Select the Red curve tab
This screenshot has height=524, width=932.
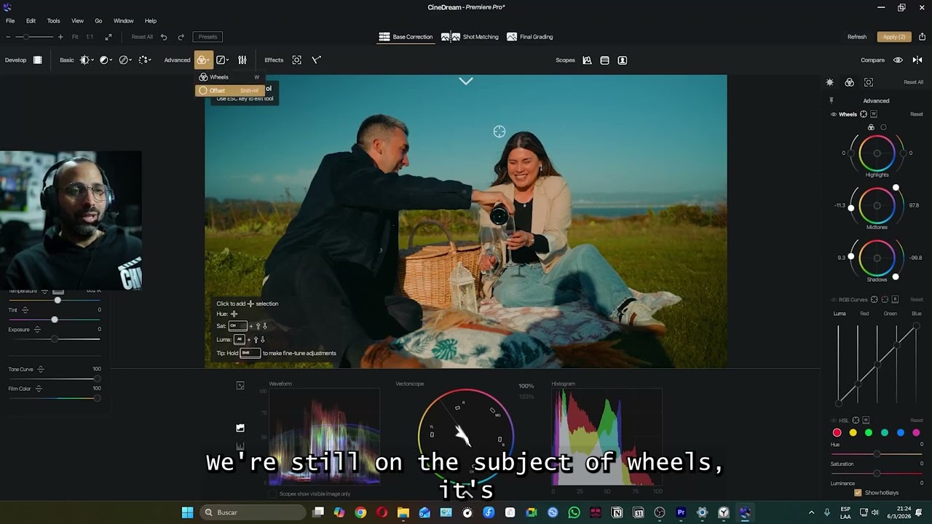[864, 314]
